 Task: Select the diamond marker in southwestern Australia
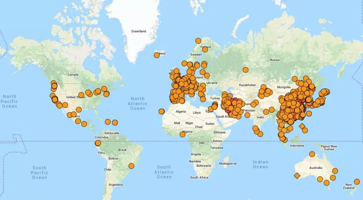297,176
